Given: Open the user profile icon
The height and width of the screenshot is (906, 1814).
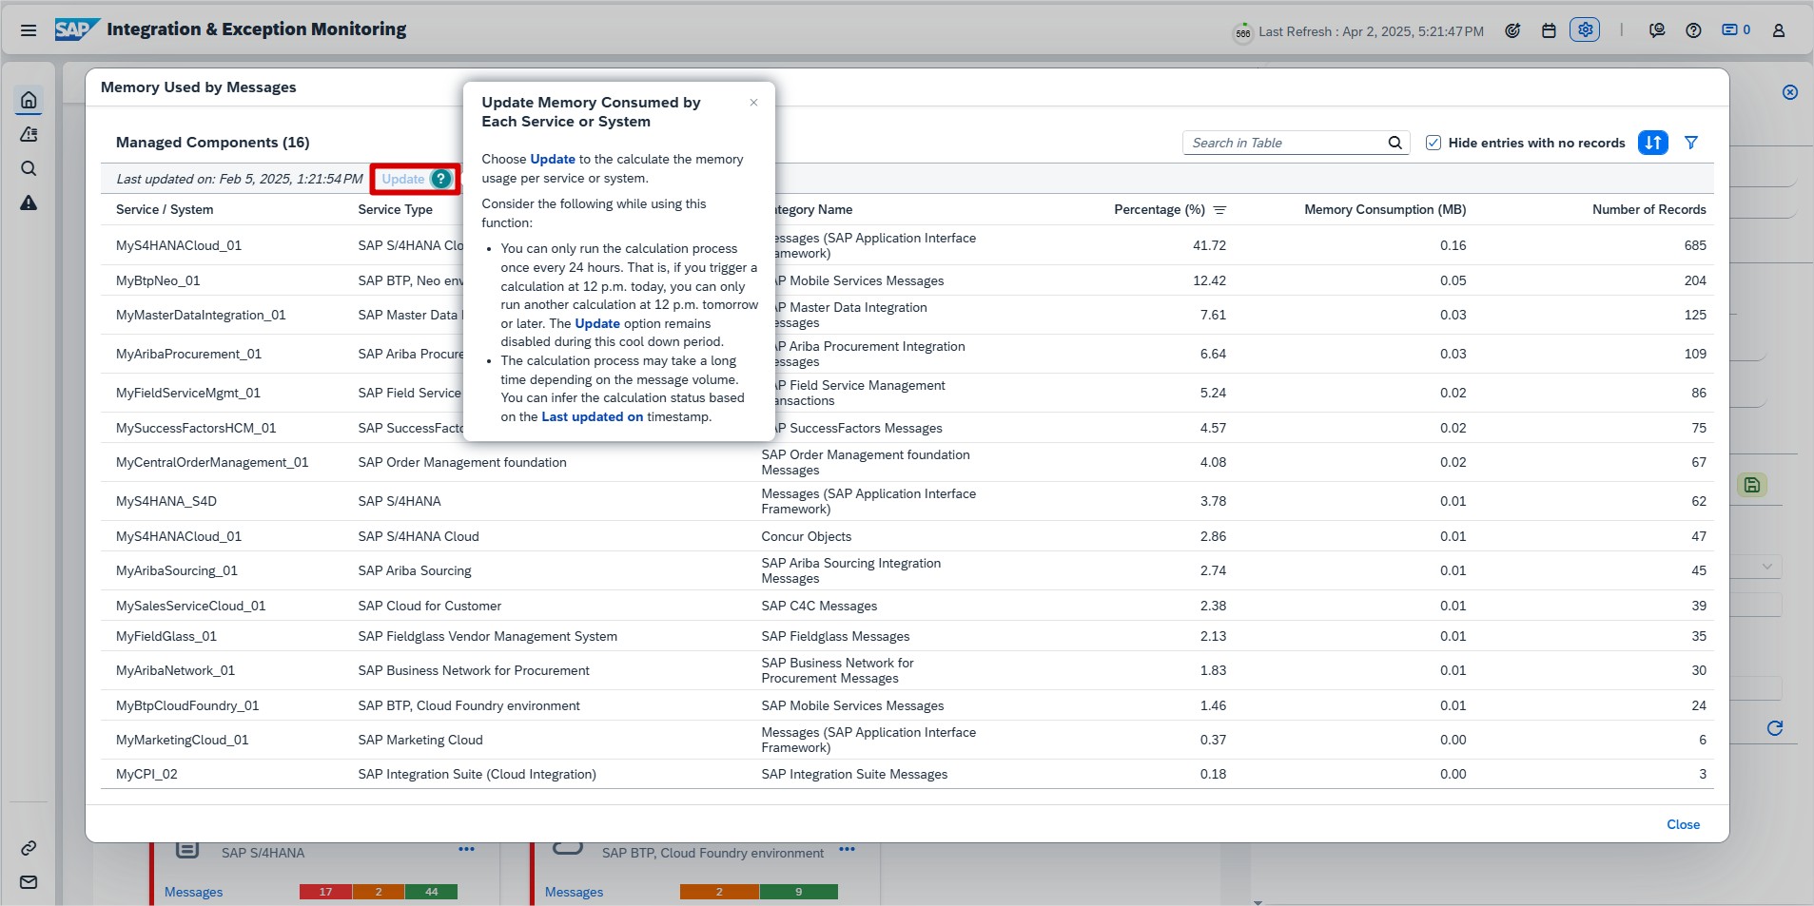Looking at the screenshot, I should (1778, 30).
